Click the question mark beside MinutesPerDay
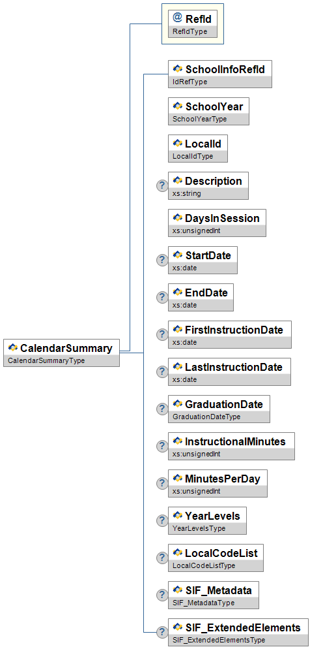The width and height of the screenshot is (323, 649). point(162,483)
